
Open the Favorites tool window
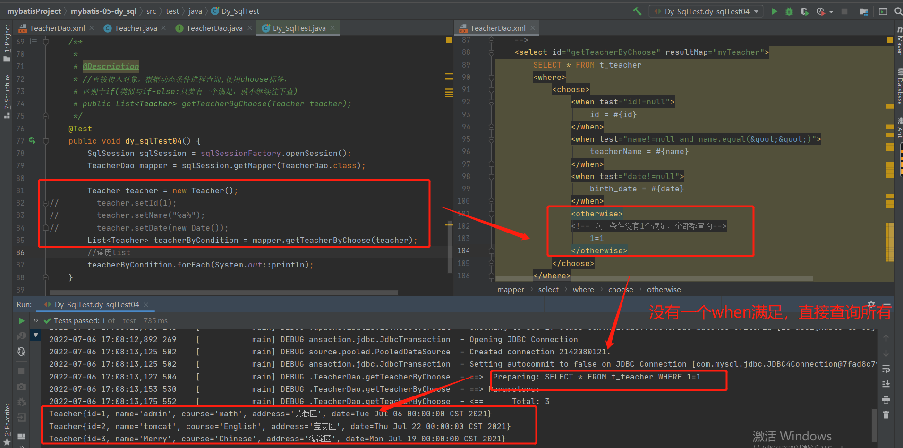pyautogui.click(x=7, y=423)
